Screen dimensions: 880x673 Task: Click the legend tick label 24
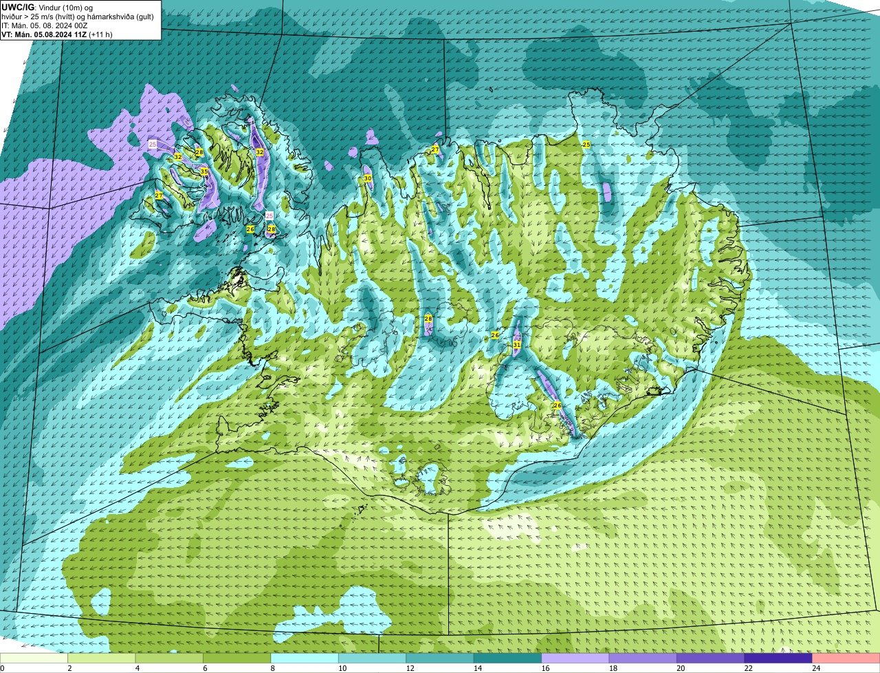click(816, 667)
